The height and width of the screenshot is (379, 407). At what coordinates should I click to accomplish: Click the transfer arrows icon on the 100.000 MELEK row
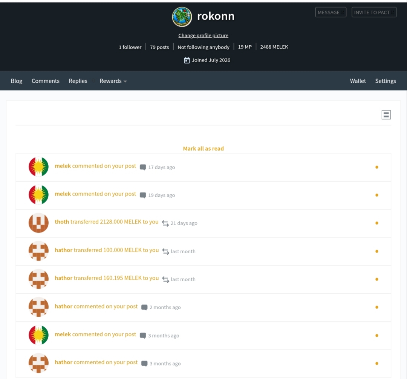pyautogui.click(x=165, y=251)
